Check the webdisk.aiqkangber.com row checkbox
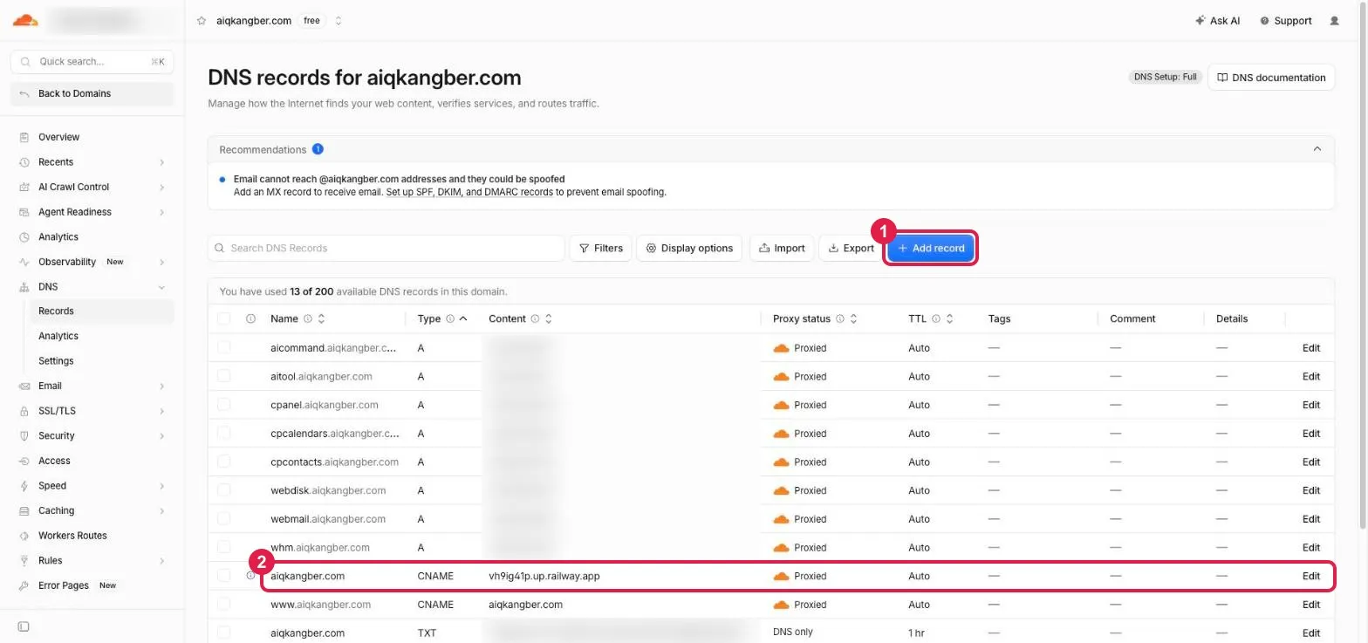 (224, 490)
